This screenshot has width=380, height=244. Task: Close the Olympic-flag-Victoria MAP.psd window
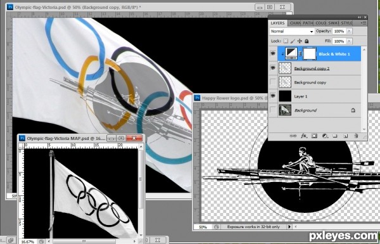[134, 138]
